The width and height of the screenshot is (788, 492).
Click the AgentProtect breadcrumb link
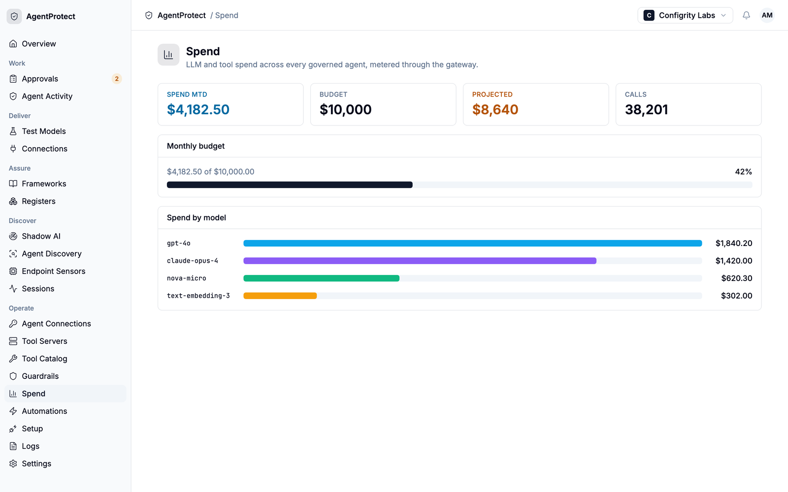tap(182, 15)
